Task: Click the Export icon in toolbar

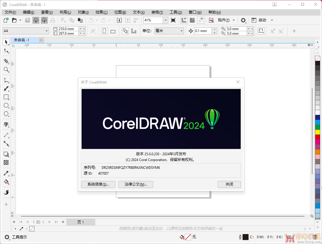Action: pyautogui.click(x=127, y=20)
